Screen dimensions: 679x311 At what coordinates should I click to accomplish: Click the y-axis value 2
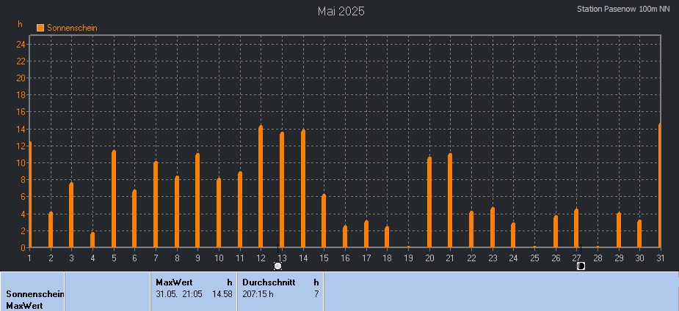click(23, 231)
